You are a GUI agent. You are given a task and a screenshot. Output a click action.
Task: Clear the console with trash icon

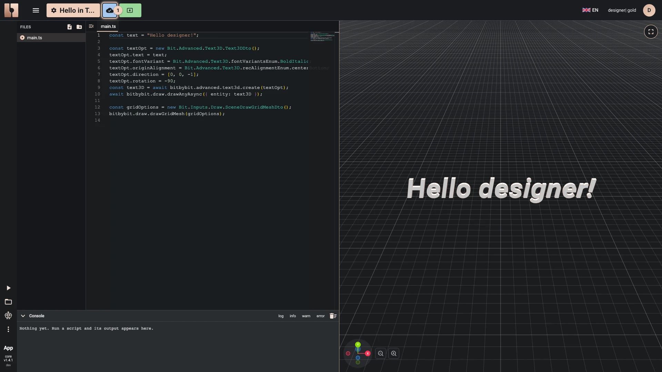(333, 316)
